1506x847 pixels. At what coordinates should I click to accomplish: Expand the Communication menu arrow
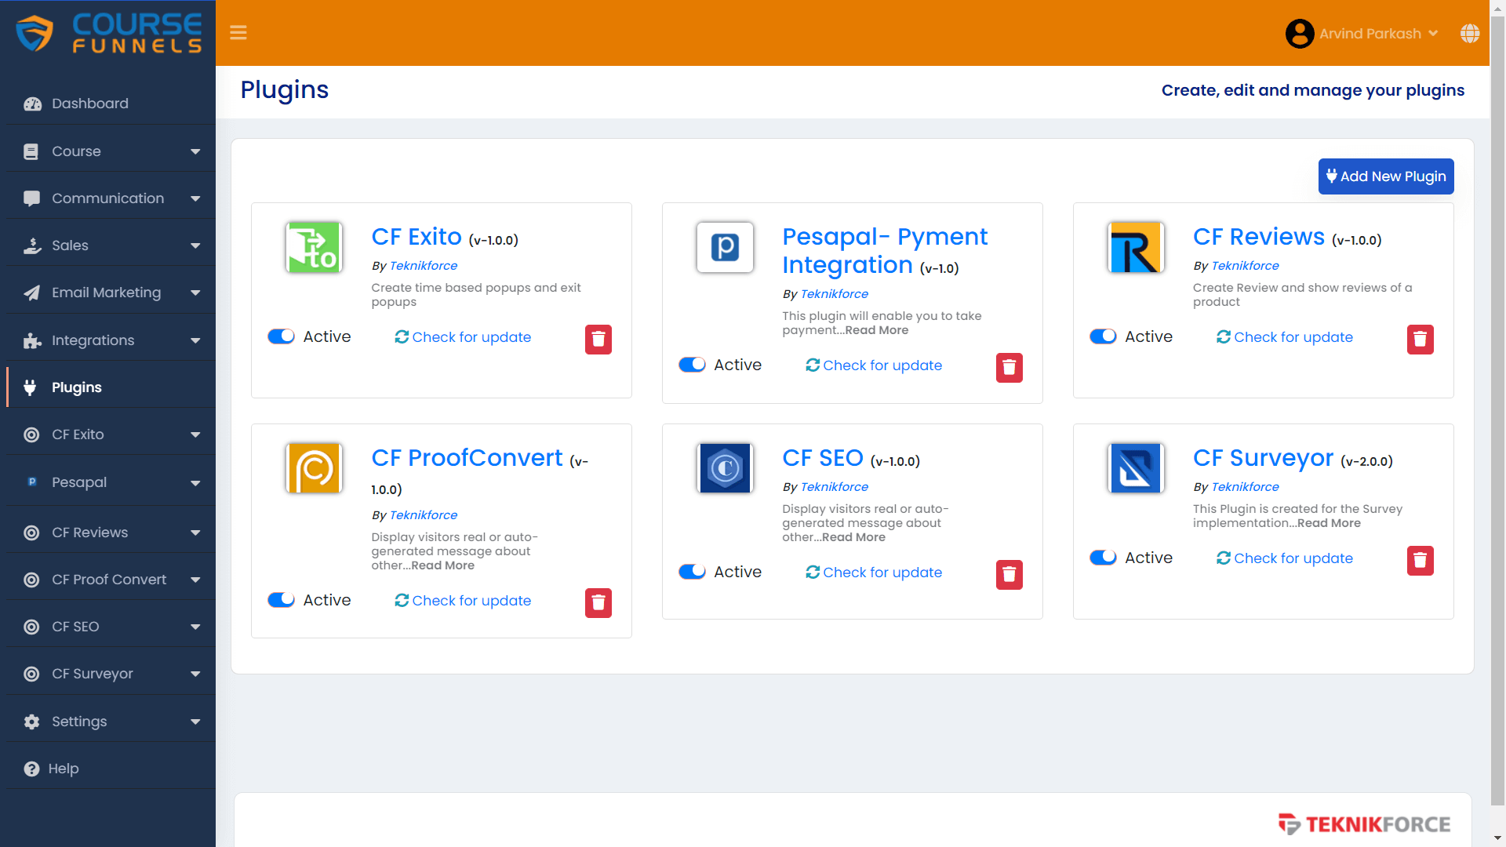click(195, 198)
